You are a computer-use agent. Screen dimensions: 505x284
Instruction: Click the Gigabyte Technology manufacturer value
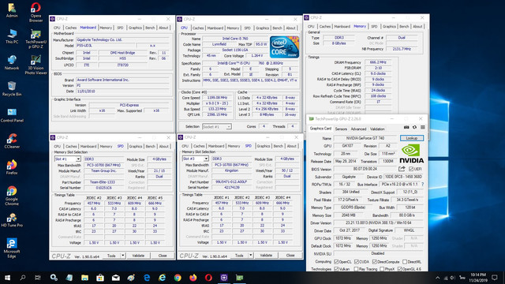click(122, 40)
